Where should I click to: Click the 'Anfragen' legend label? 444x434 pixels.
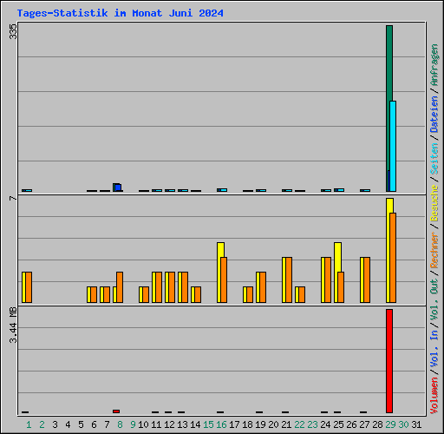point(434,65)
